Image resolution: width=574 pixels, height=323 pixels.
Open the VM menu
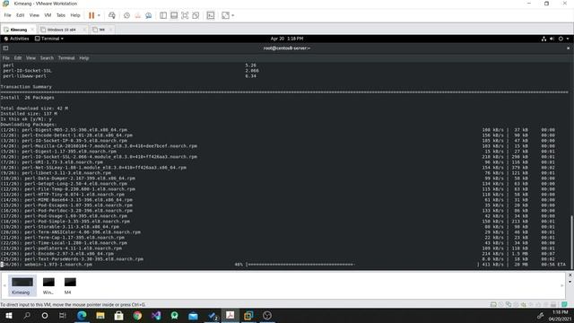point(48,15)
